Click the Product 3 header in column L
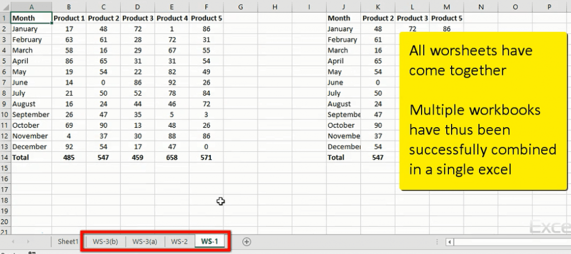The width and height of the screenshot is (571, 254). (412, 18)
